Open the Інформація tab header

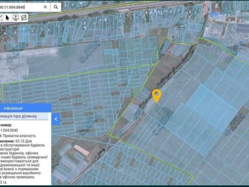13,108
